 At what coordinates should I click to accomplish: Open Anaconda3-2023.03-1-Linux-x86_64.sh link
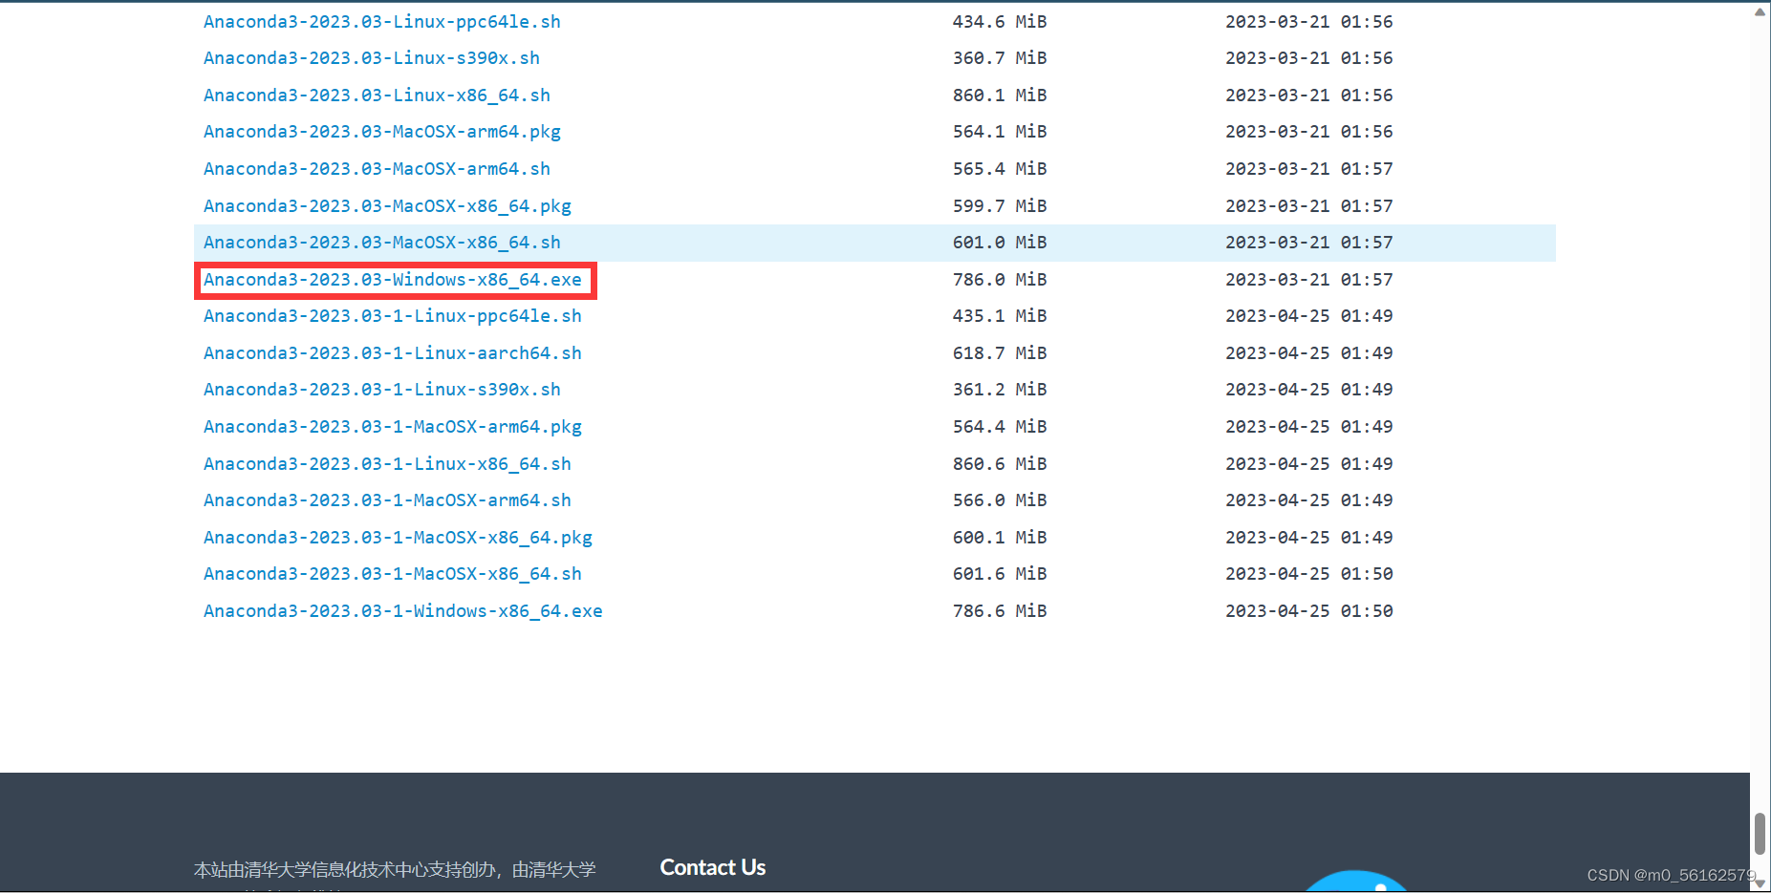tap(387, 464)
